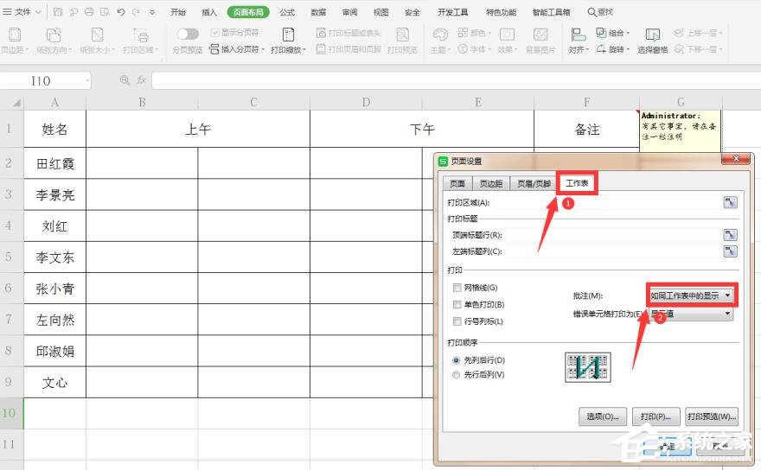Open the cell name box dropdown

[88, 80]
